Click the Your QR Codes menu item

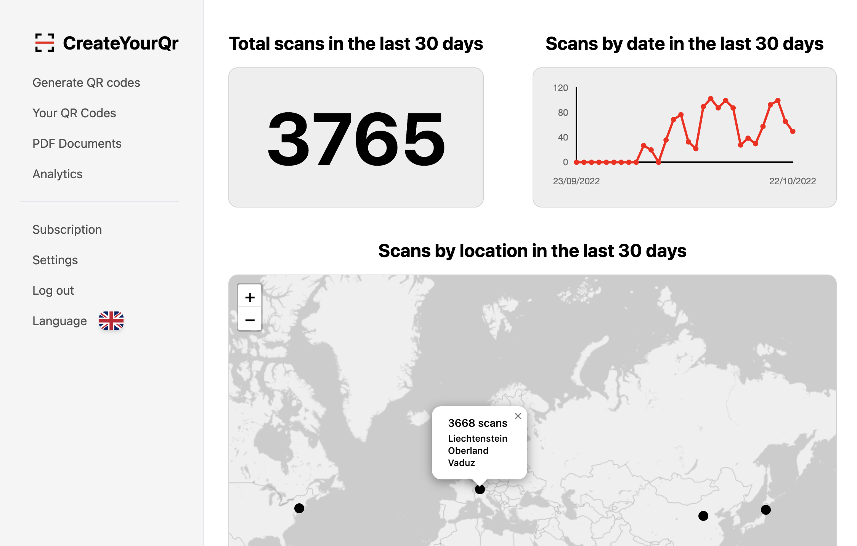(x=74, y=113)
